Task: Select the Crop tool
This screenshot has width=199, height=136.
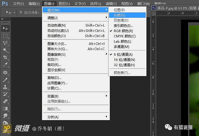Action: (5, 57)
